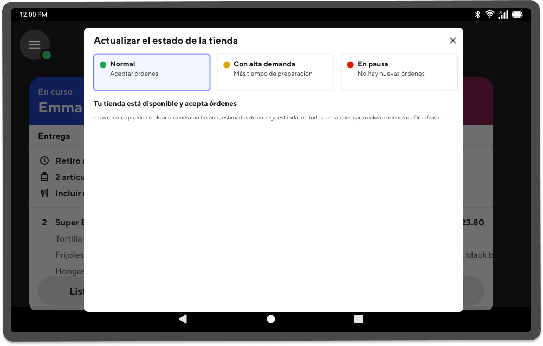This screenshot has width=543, height=346.
Task: Click the Super Burrito order row
Action: pos(70,222)
